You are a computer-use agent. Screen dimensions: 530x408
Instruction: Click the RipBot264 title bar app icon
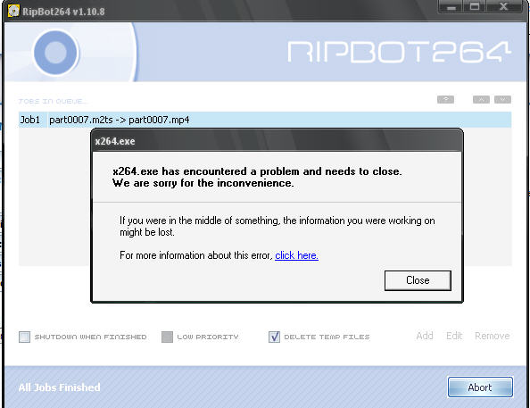[x=13, y=11]
